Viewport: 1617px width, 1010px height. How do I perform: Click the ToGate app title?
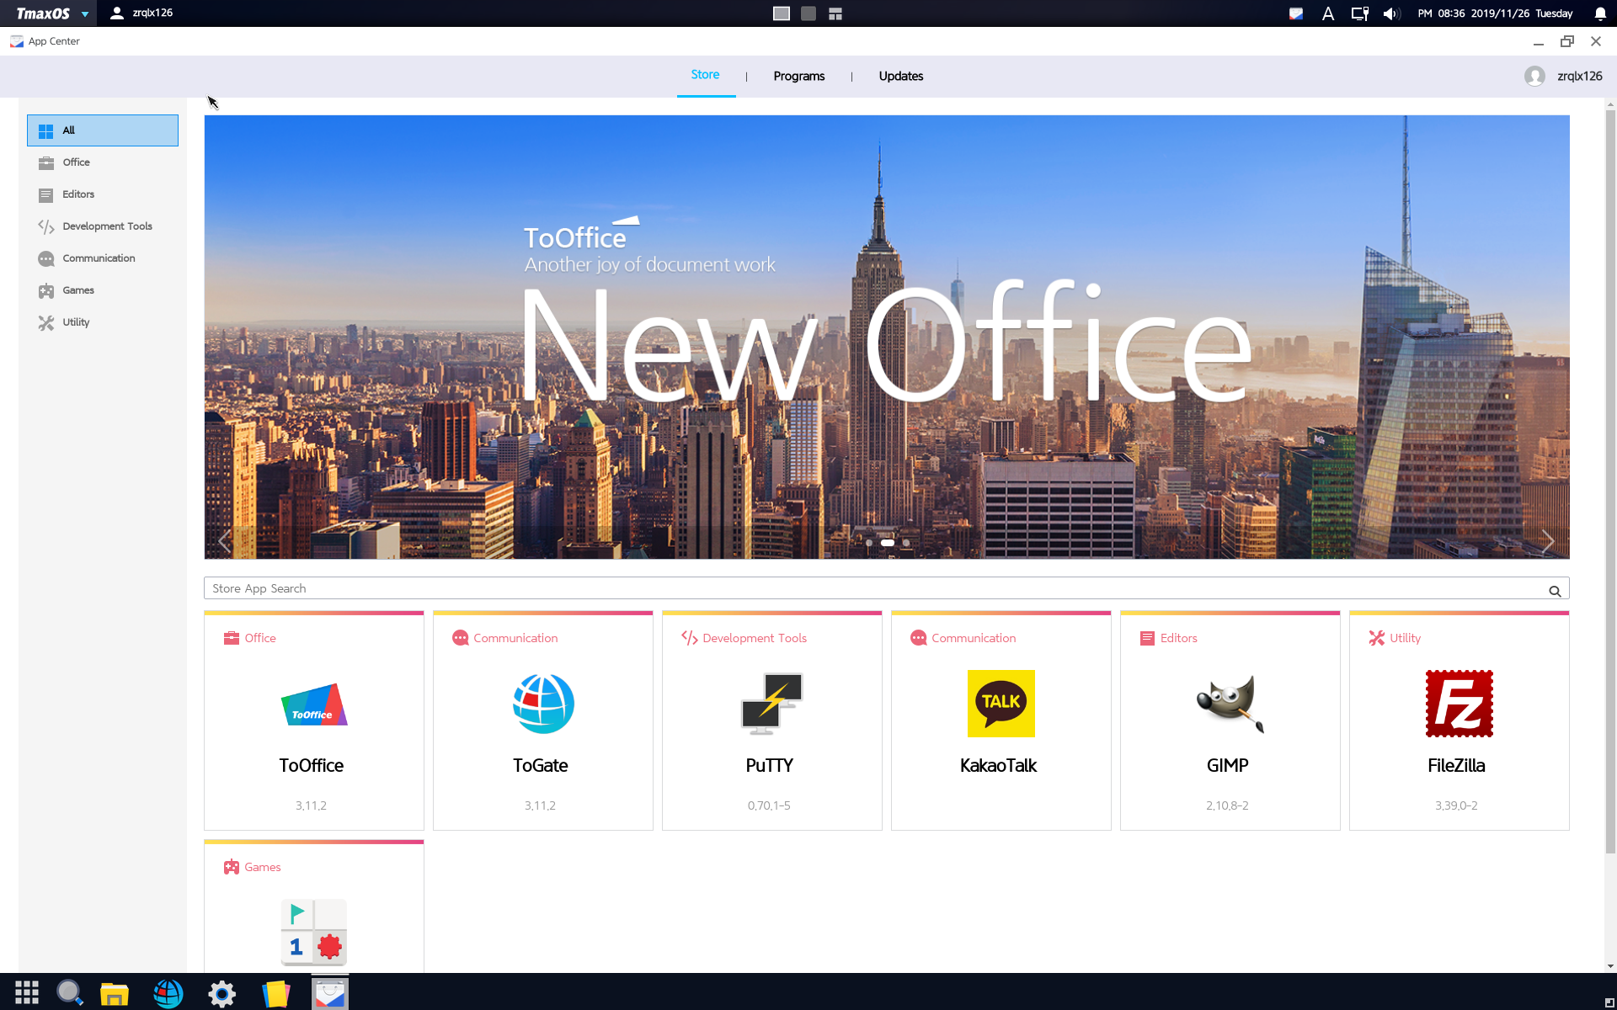coord(541,765)
